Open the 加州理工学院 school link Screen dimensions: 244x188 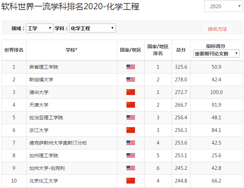[x=44, y=156]
